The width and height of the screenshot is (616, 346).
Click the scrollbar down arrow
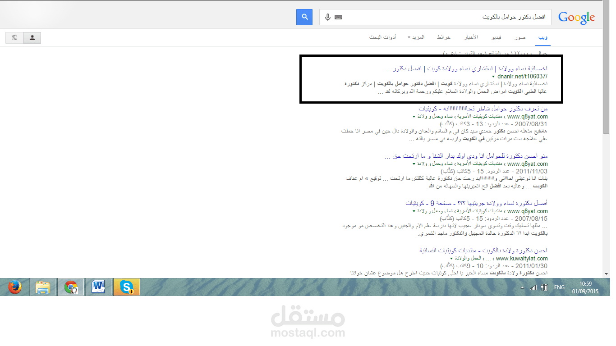(607, 274)
